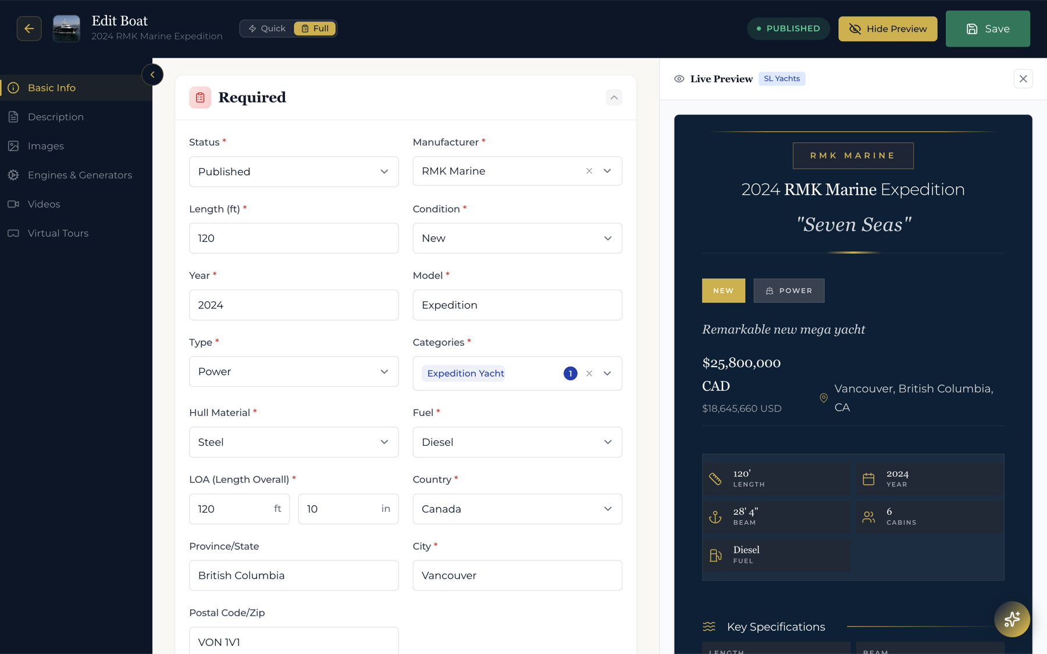Click the length ruler icon in preview
This screenshot has width=1047, height=654.
[715, 479]
